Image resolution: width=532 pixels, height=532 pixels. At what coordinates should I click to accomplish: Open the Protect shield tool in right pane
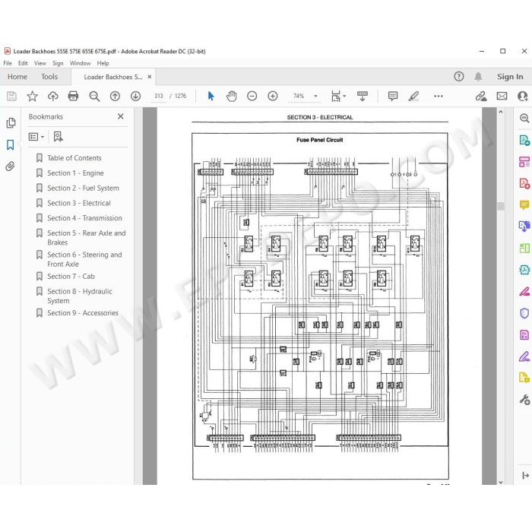524,313
